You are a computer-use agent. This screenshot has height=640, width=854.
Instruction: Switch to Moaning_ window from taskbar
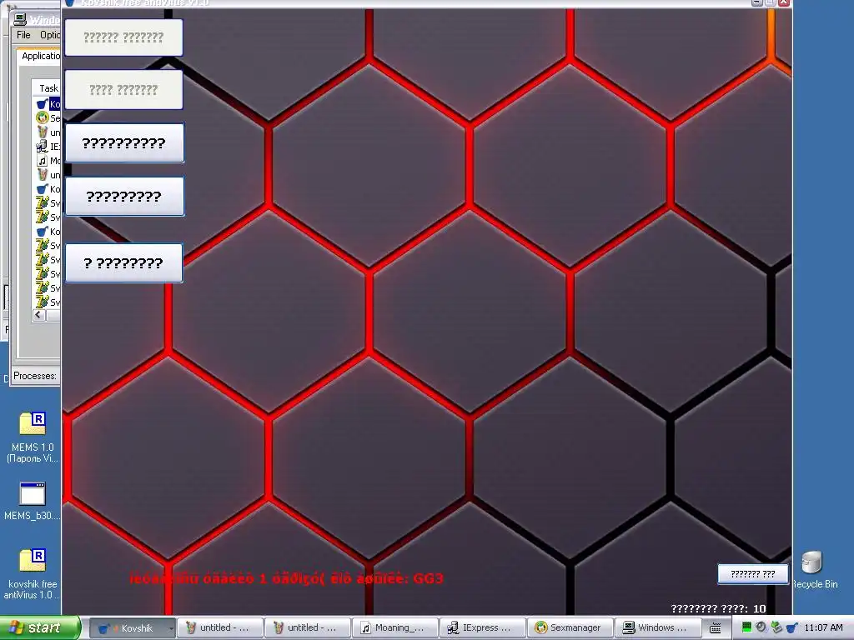[x=394, y=628]
